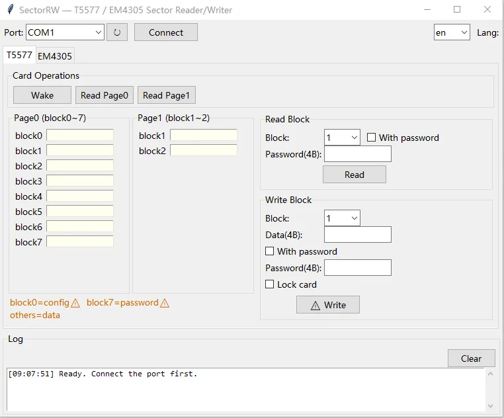Minimize the SectorRW window

coord(427,10)
